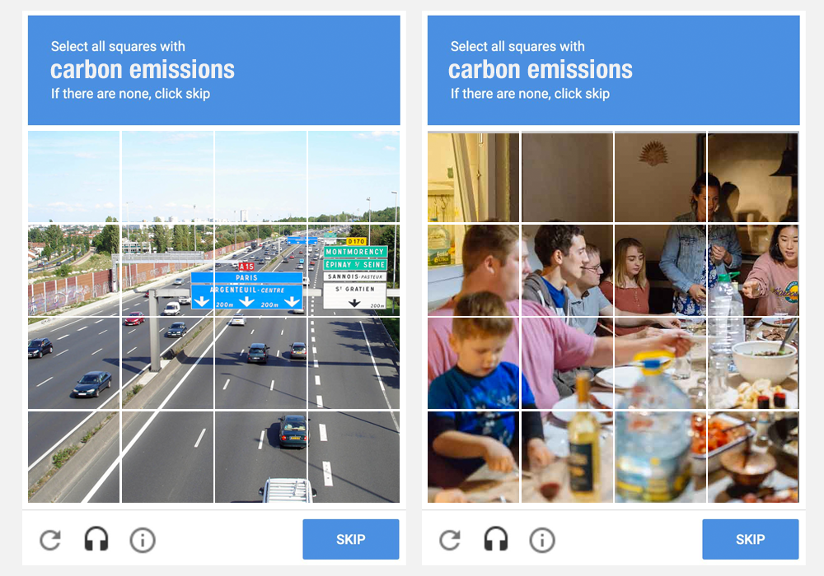Click the info icon in the dinner captcha
The image size is (824, 576).
point(542,540)
